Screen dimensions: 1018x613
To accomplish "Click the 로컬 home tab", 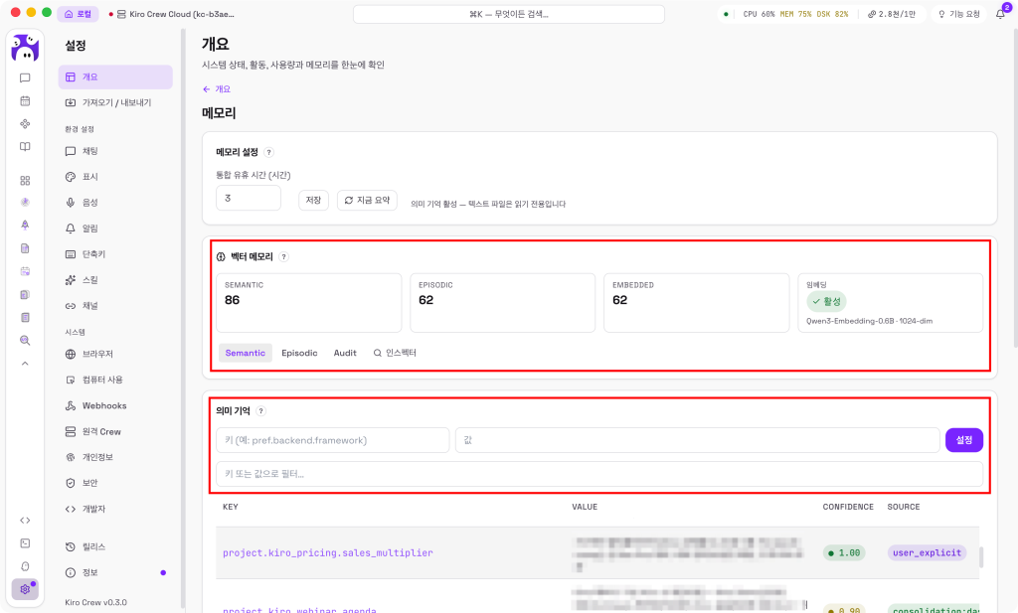I will pos(78,14).
